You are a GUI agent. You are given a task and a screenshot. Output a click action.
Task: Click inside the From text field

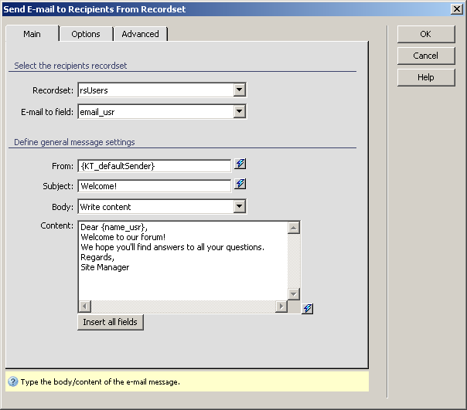coord(154,165)
